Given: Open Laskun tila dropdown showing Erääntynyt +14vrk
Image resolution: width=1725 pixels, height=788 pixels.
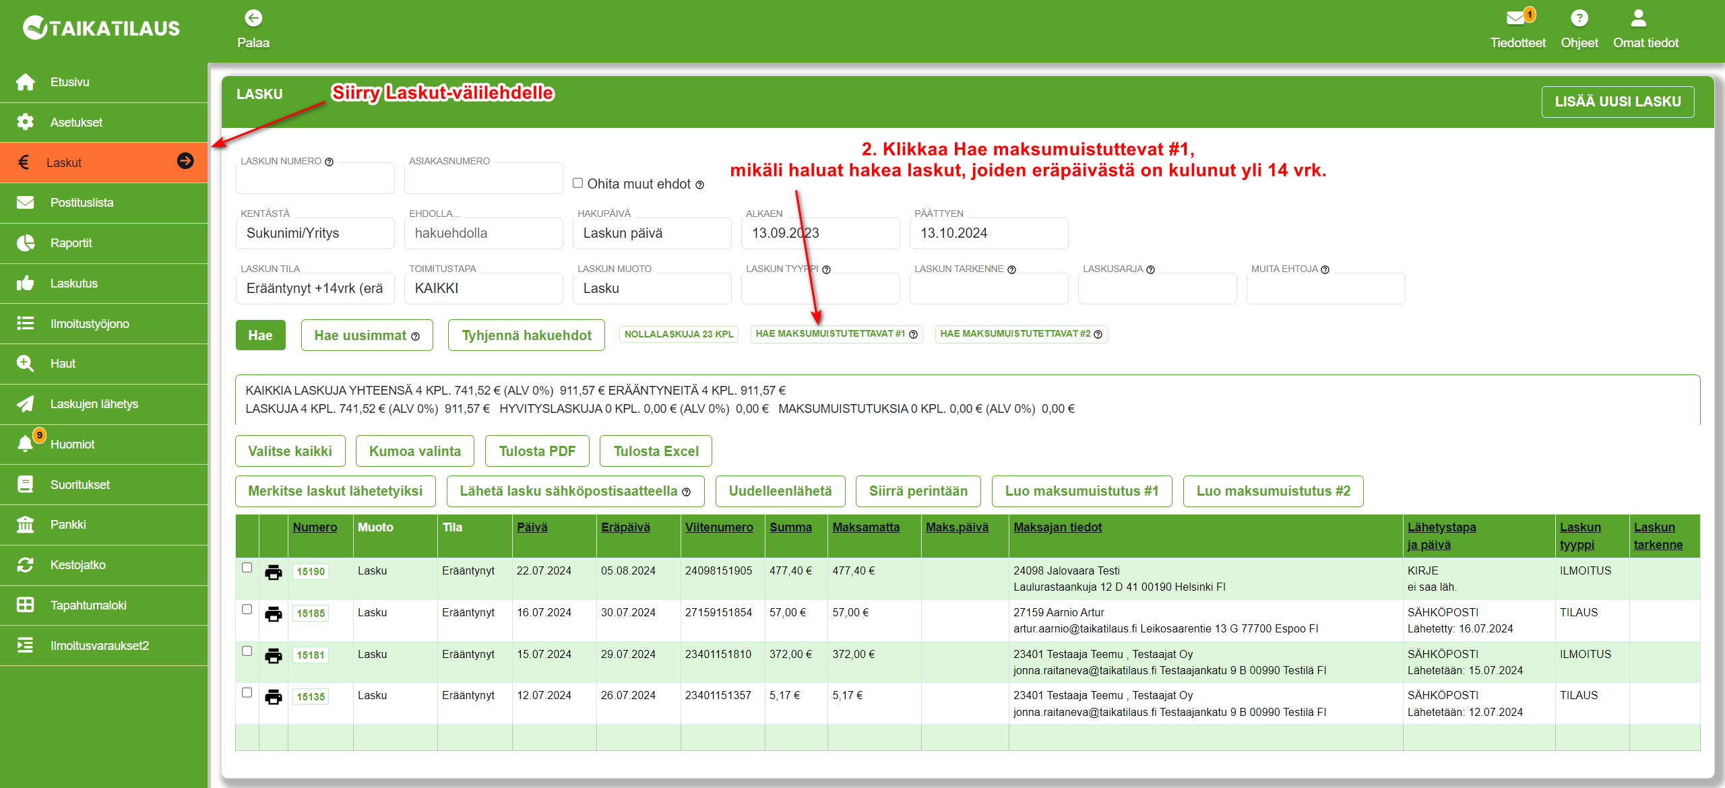Looking at the screenshot, I should (315, 288).
